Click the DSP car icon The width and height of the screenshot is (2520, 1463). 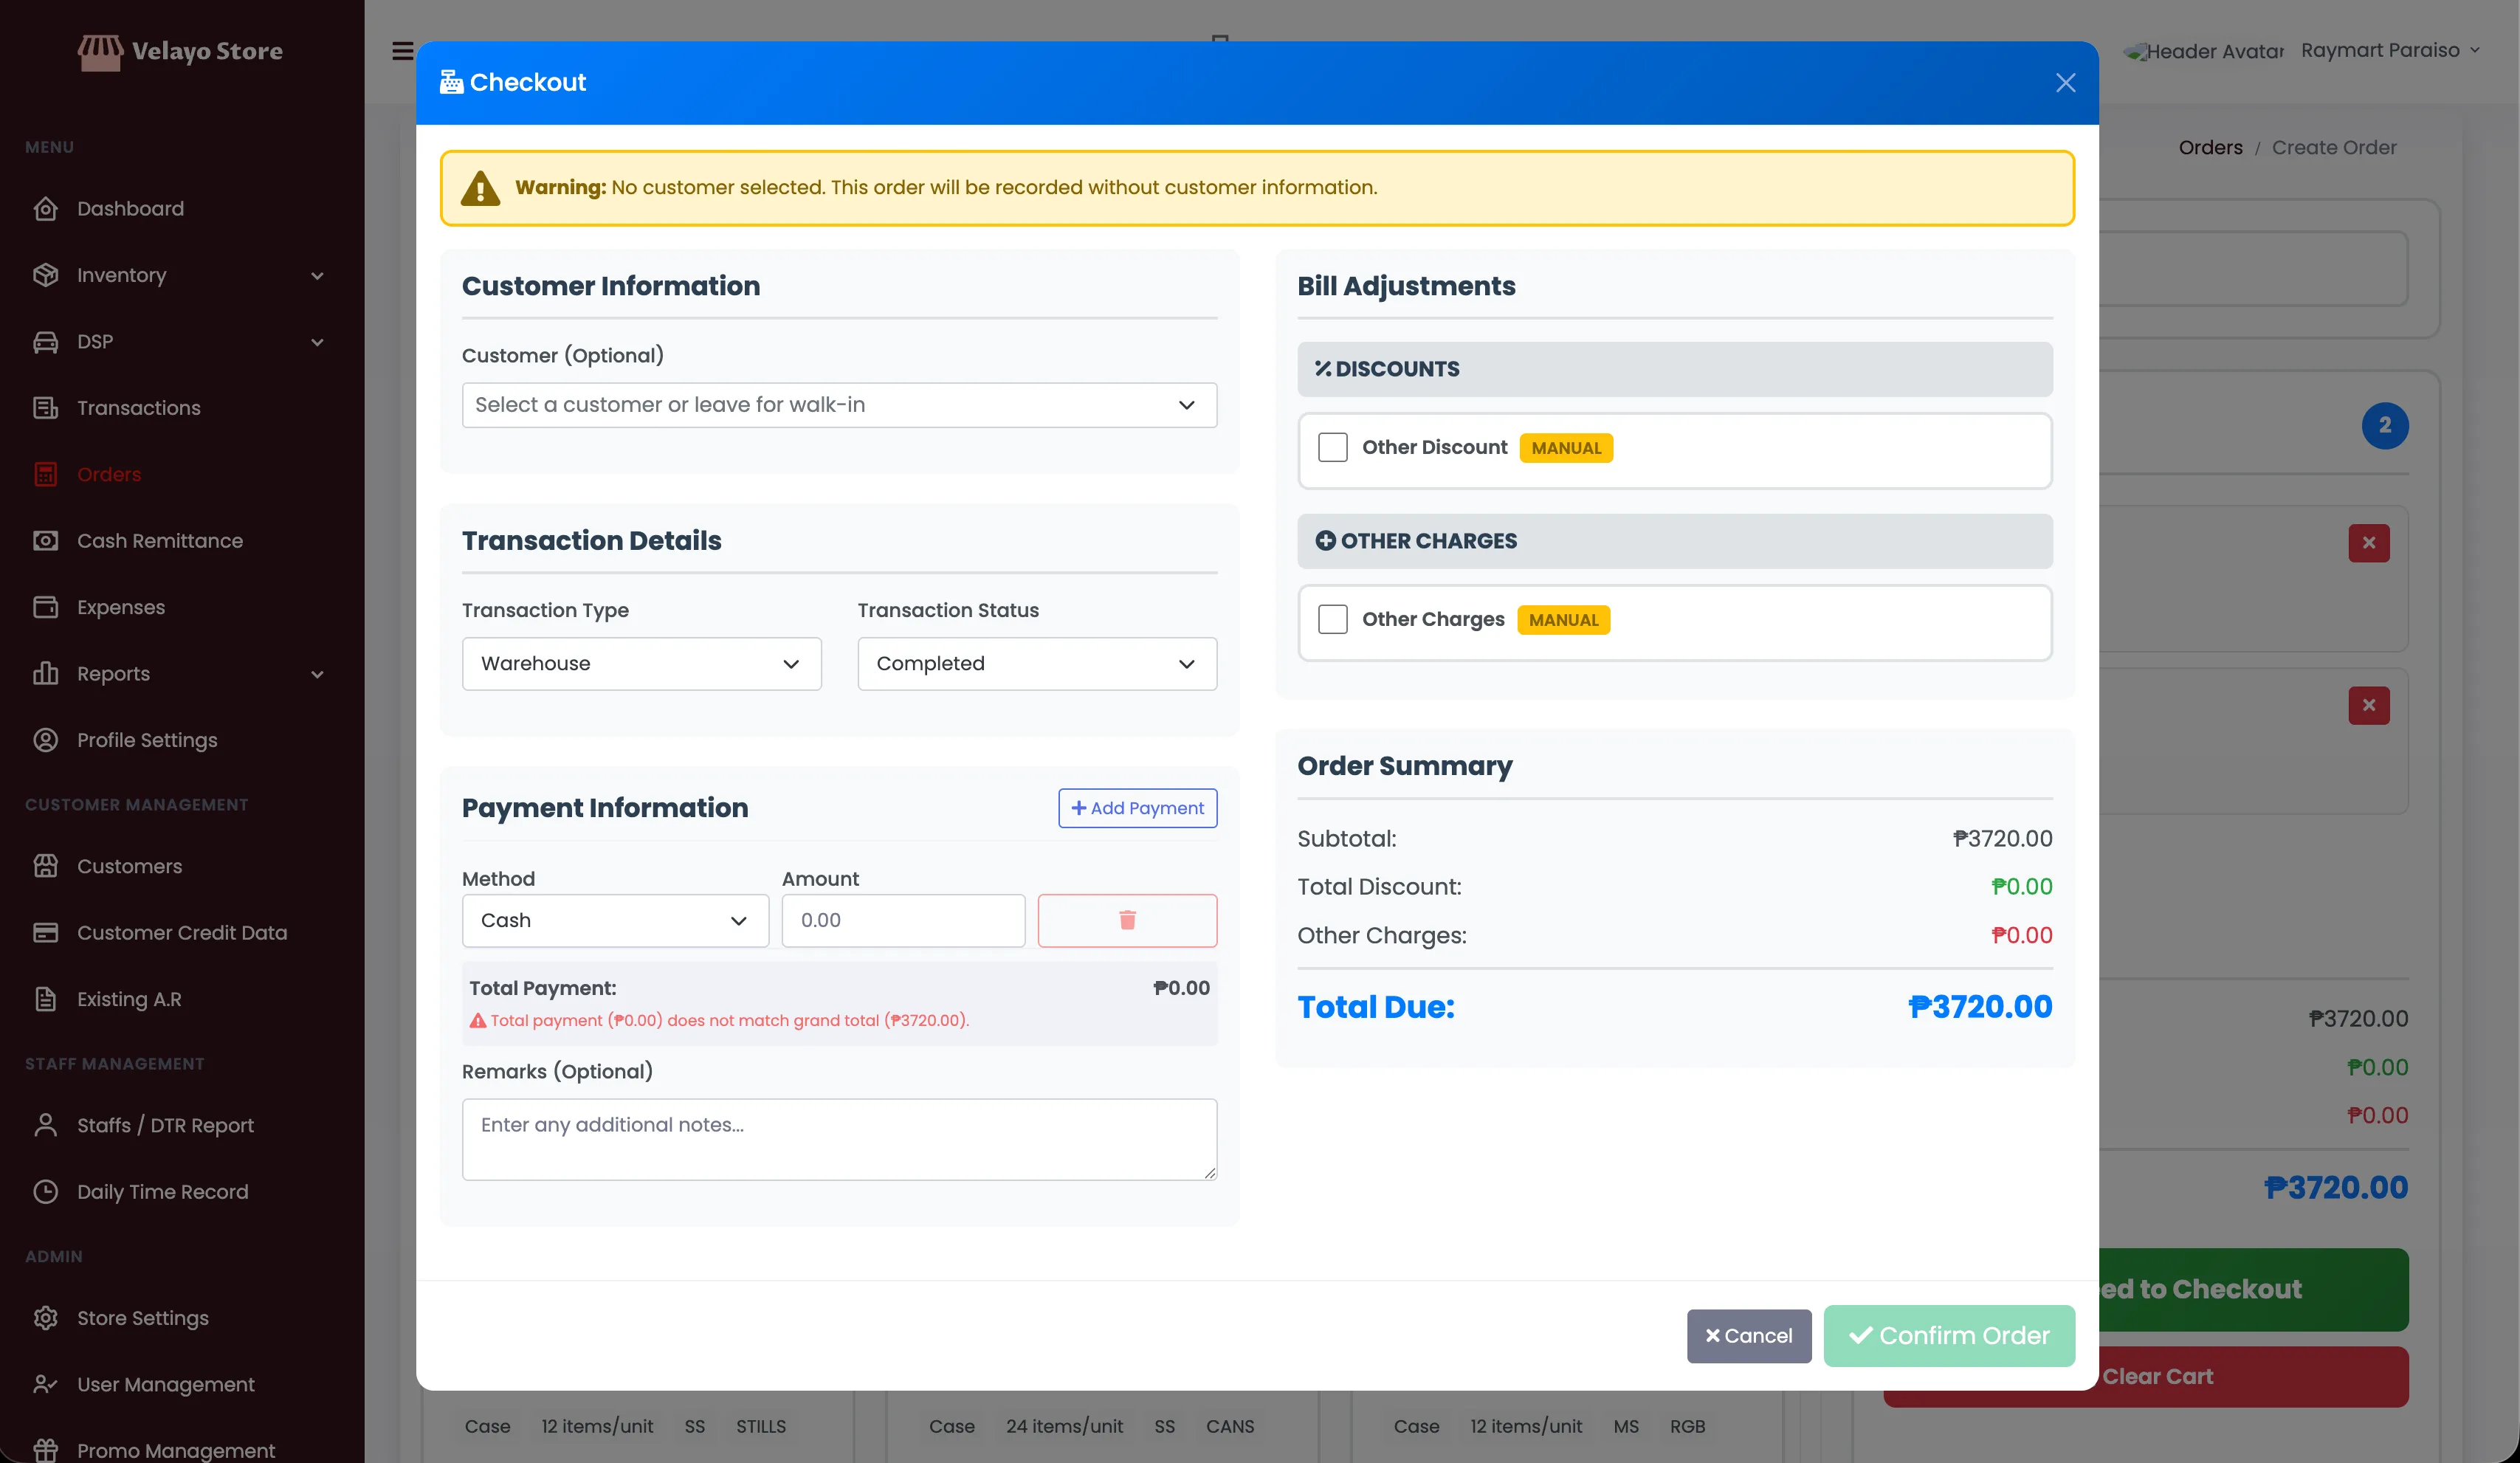click(x=45, y=342)
